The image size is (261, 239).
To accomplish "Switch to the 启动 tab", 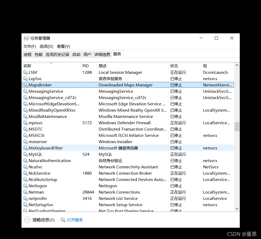I will tap(76, 55).
